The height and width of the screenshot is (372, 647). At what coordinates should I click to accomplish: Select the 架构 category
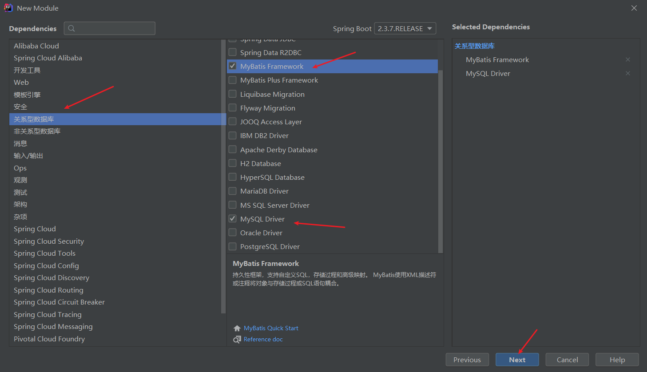point(115,204)
